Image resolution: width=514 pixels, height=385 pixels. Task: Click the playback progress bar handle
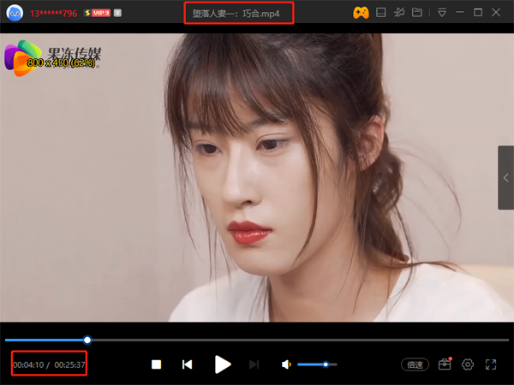(x=87, y=340)
